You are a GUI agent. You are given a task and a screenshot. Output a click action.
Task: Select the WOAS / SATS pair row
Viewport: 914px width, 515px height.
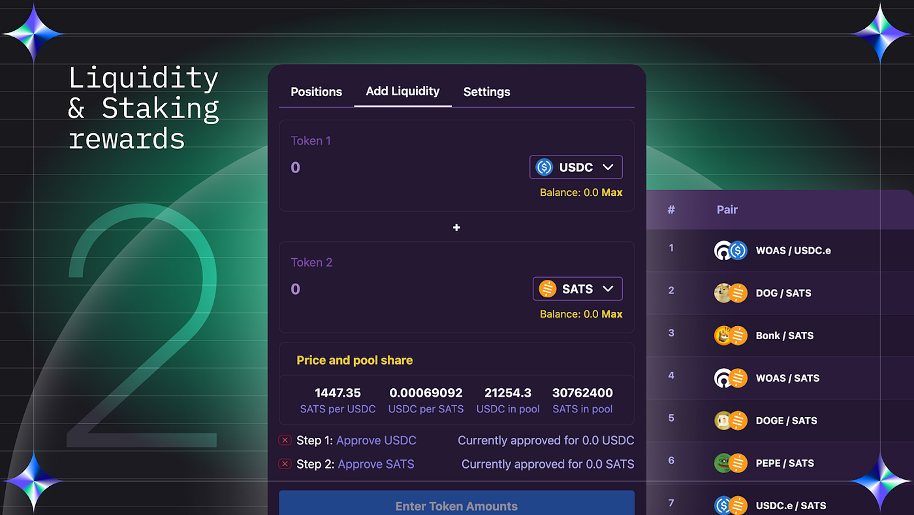pyautogui.click(x=780, y=378)
